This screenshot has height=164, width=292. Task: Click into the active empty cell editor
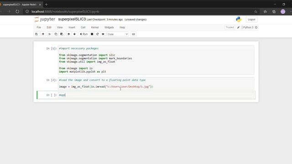click(x=156, y=95)
